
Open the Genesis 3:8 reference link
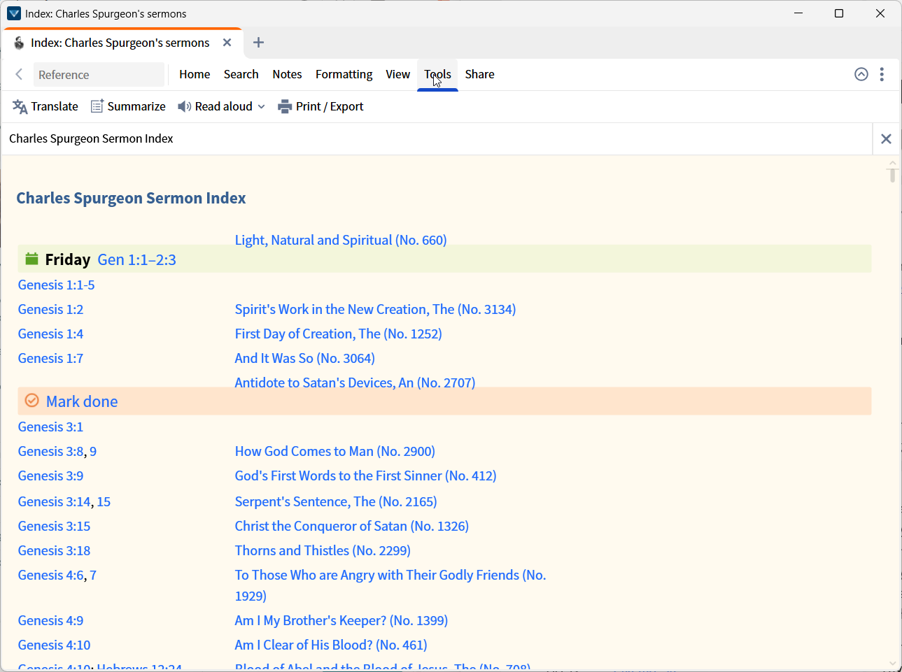[51, 451]
